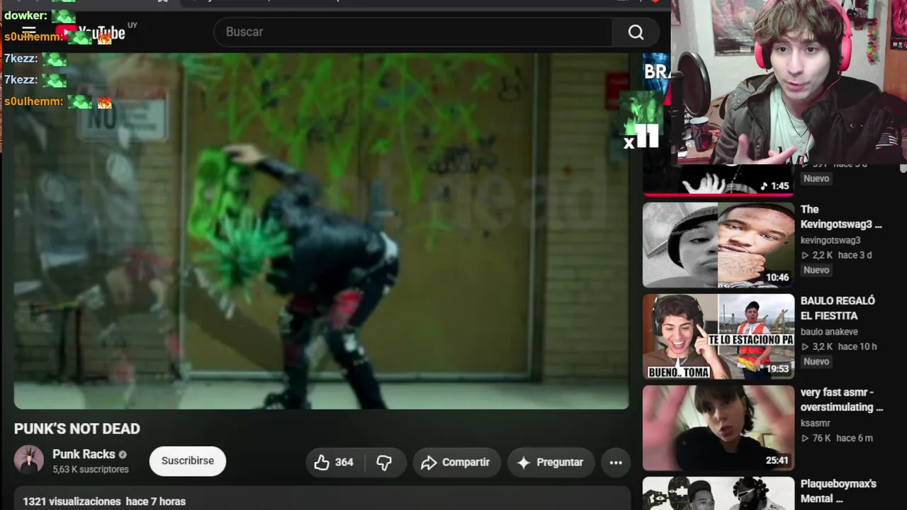The width and height of the screenshot is (907, 510).
Task: Like the video with 364 likes
Action: pos(334,463)
